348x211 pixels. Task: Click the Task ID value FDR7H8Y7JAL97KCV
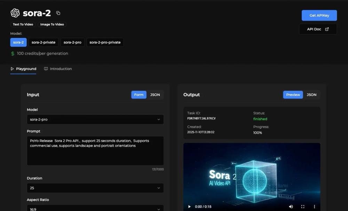[201, 119]
